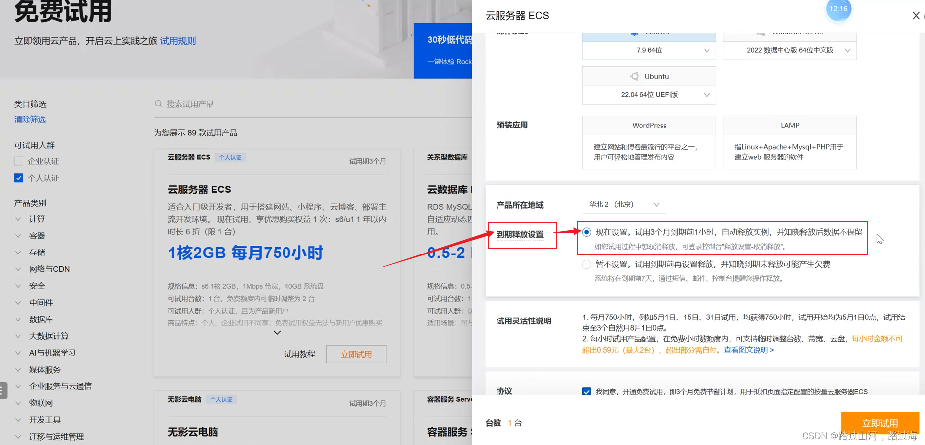Screen dimensions: 925x445
Task: Open the 华北2（北京）region dropdown
Action: [x=624, y=204]
